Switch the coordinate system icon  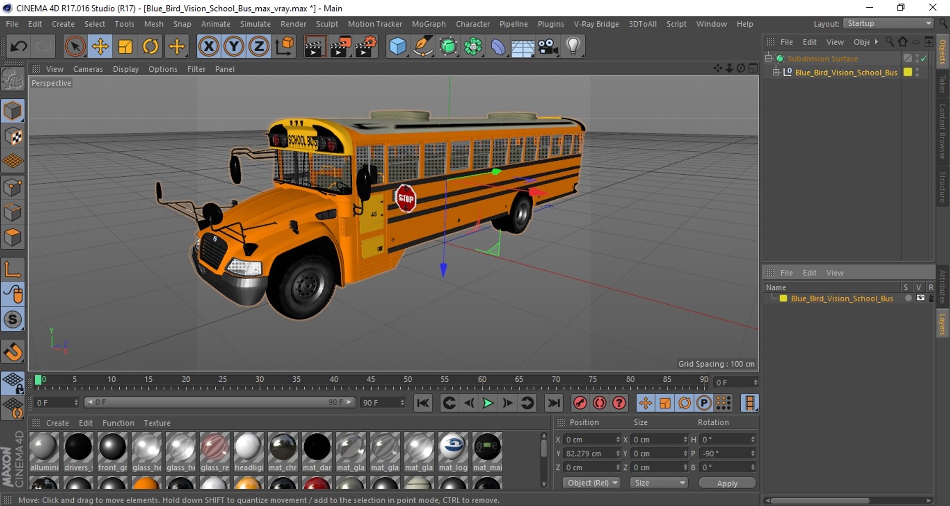285,46
